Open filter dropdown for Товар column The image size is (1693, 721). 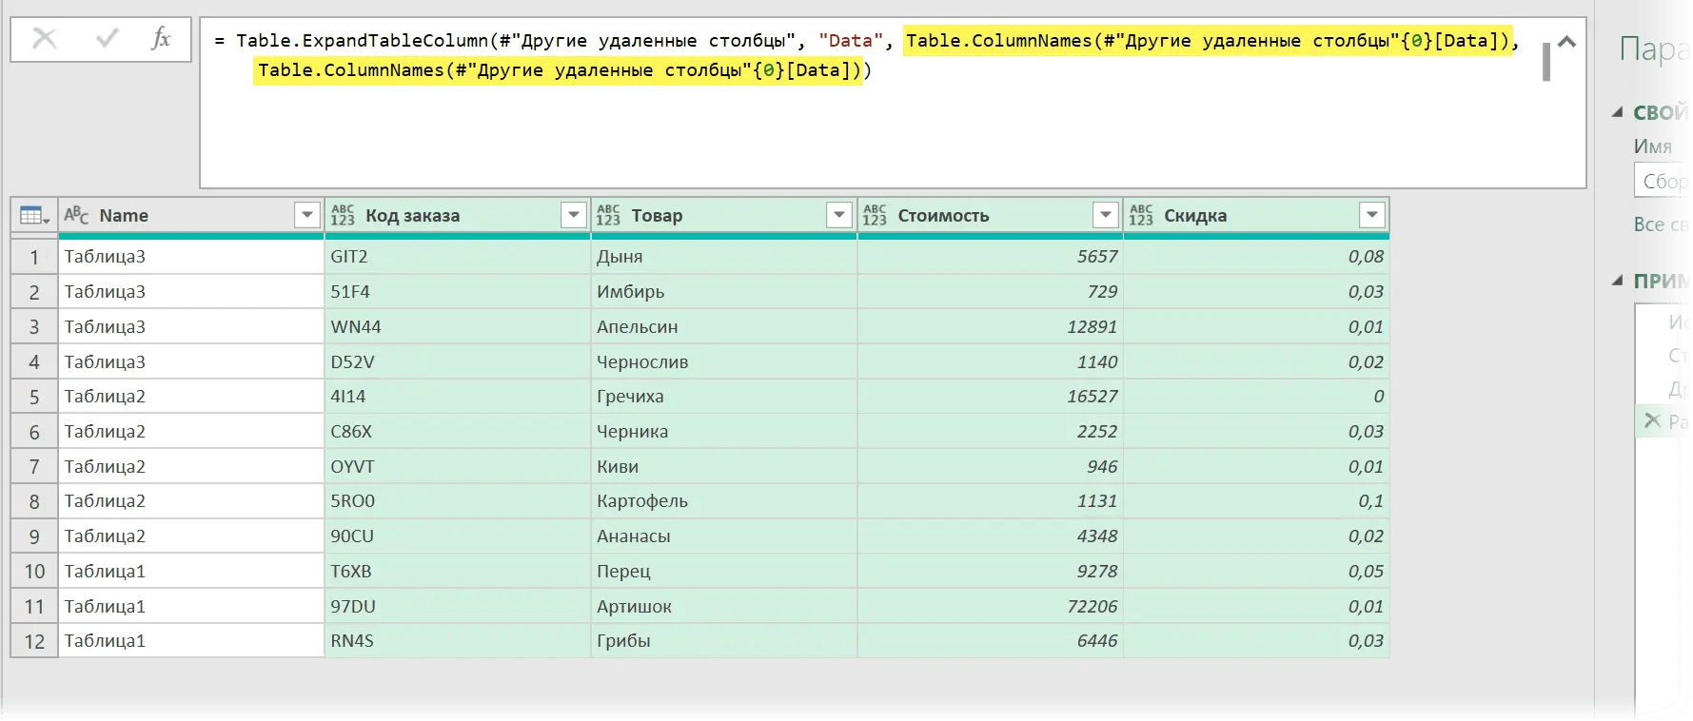coord(838,216)
